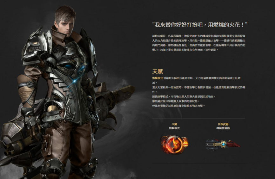The width and height of the screenshot is (275, 179).
Task: Click the 炮擊模式 caption below the 天賦 label
Action: (x=174, y=128)
